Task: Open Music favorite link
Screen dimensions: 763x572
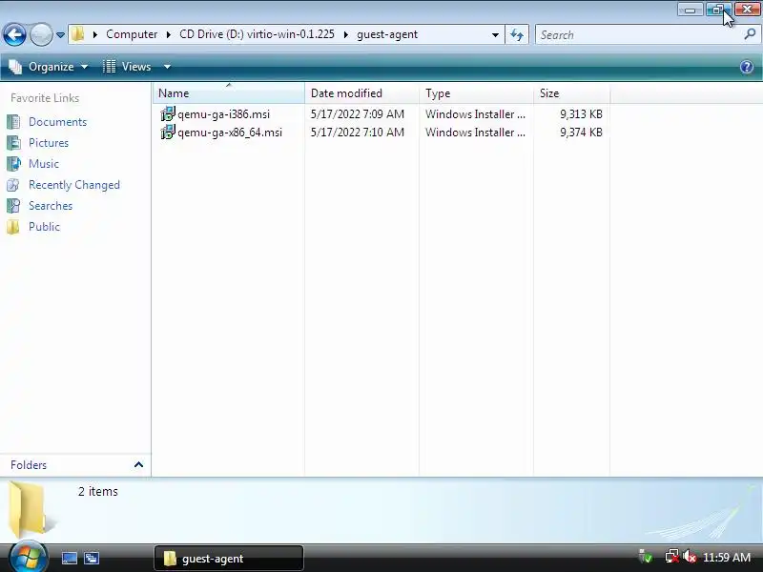Action: pyautogui.click(x=44, y=164)
